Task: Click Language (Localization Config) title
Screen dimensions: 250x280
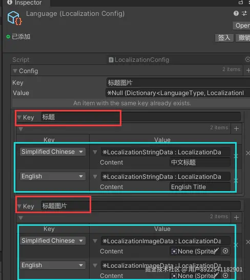Action: pos(75,14)
